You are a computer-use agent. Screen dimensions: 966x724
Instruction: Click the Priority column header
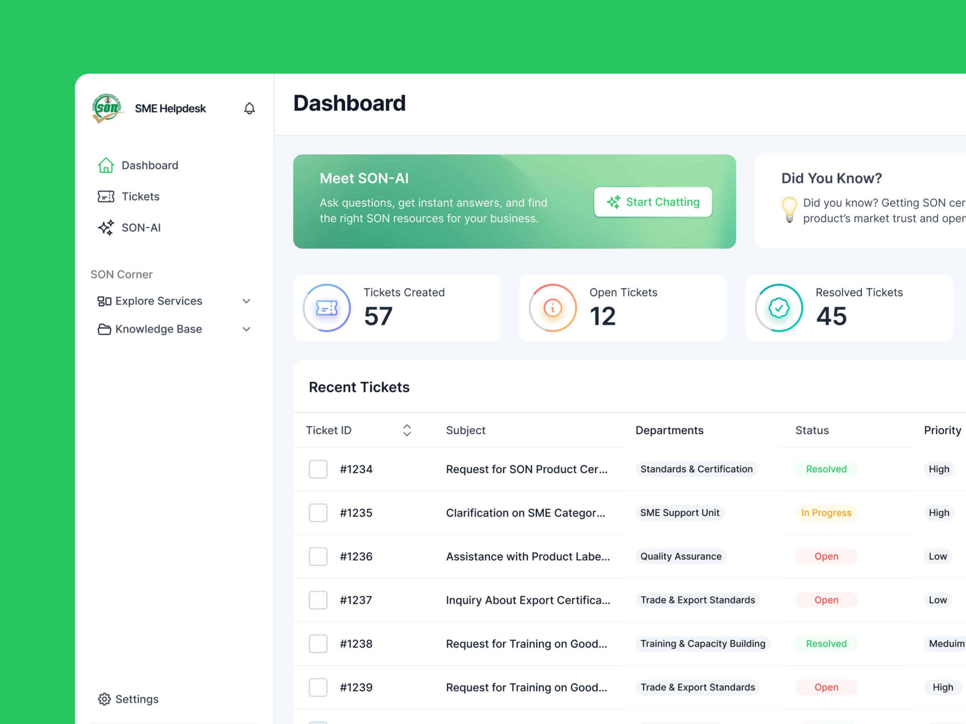(x=943, y=430)
